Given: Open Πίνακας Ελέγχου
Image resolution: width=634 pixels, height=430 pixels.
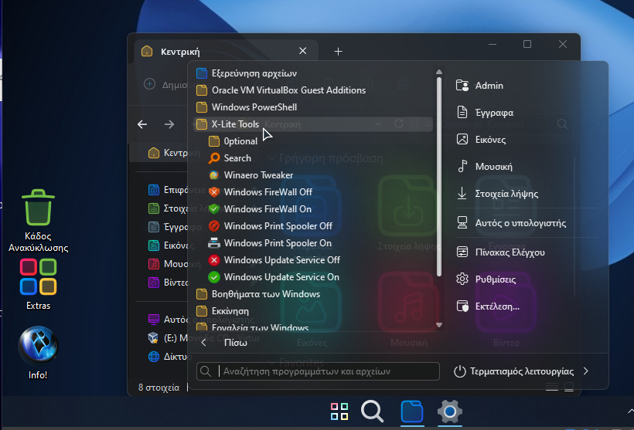Looking at the screenshot, I should coord(500,252).
